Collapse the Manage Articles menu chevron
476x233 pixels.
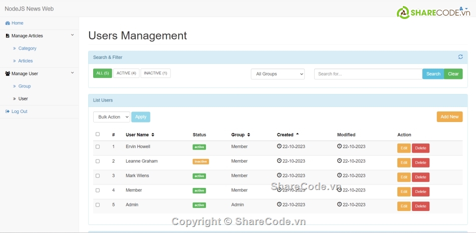[x=72, y=35]
